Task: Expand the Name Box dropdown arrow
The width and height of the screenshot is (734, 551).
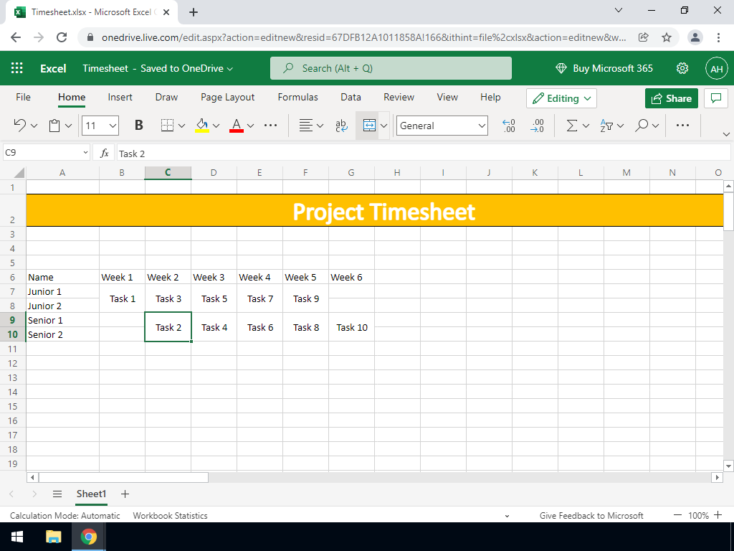Action: pos(85,153)
